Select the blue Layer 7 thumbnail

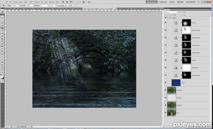tap(176, 83)
